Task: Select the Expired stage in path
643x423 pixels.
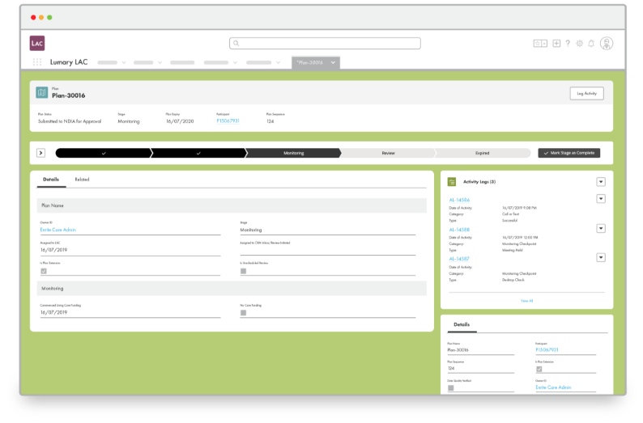Action: 483,153
